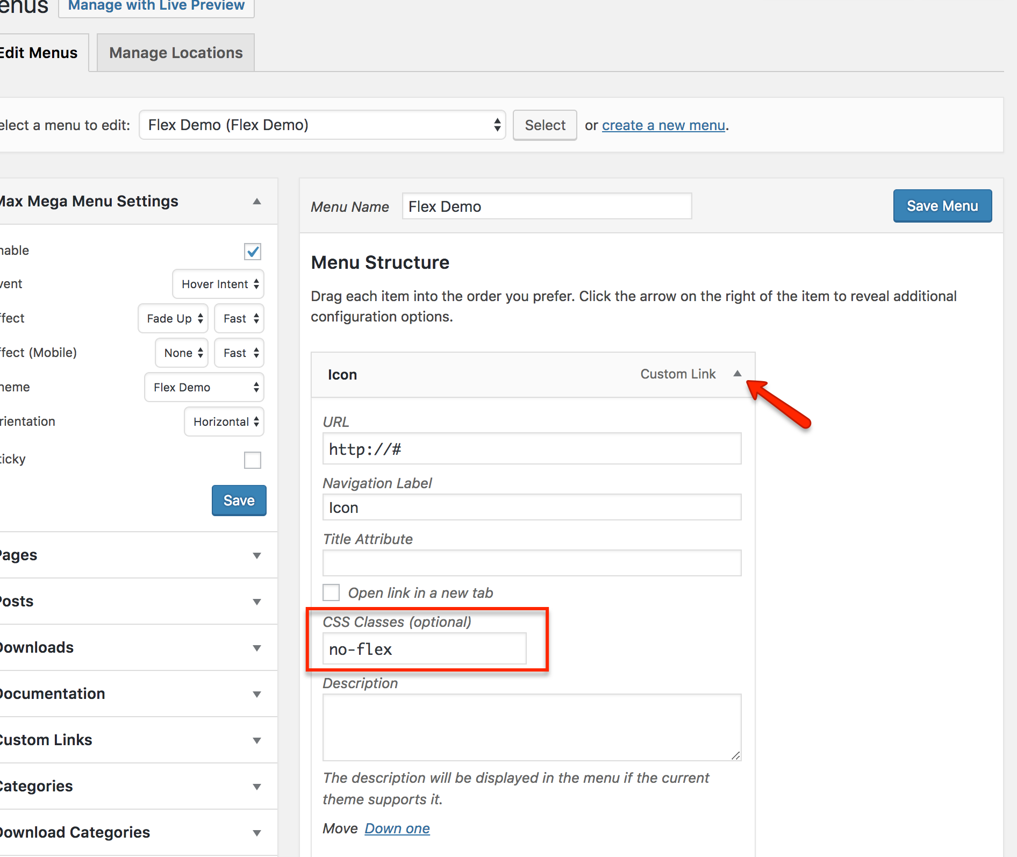The height and width of the screenshot is (857, 1017).
Task: Toggle the Enable mega menu checkbox
Action: 252,251
